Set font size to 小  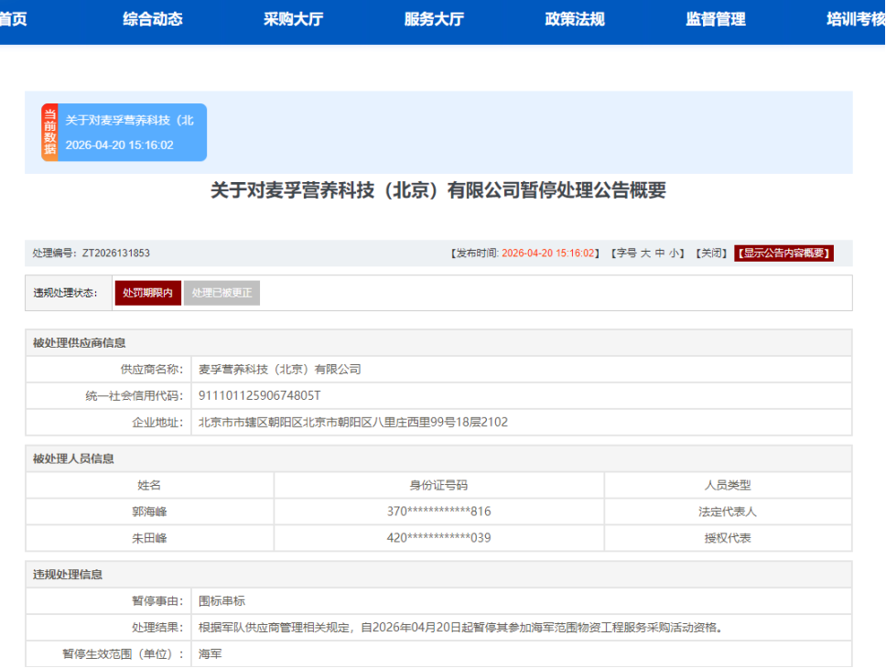coord(674,253)
